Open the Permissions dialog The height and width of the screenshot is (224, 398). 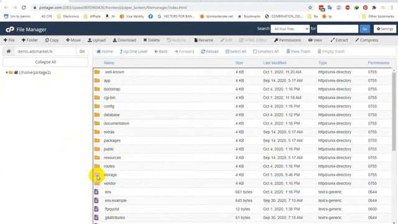point(287,40)
